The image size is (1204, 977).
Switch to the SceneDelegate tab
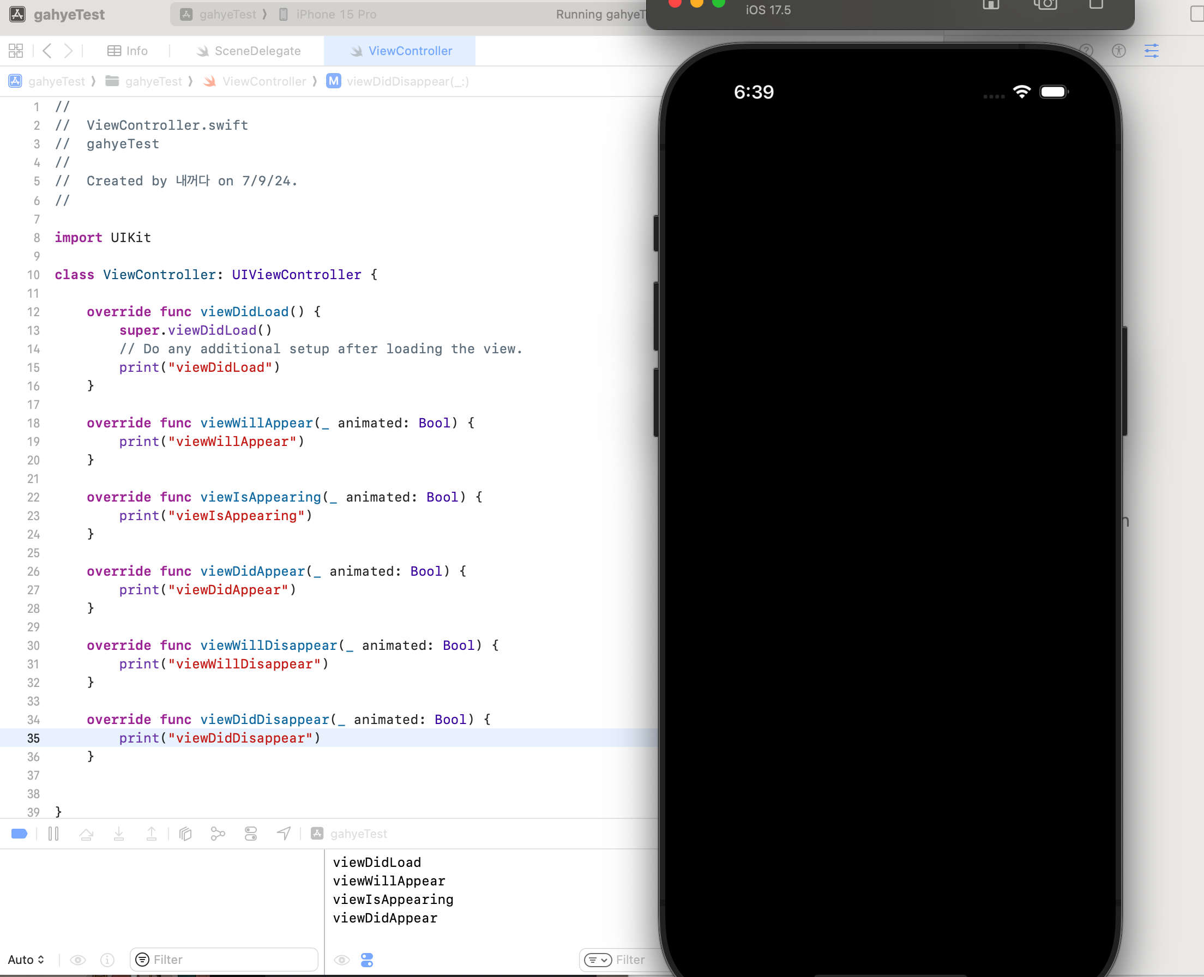tap(248, 51)
